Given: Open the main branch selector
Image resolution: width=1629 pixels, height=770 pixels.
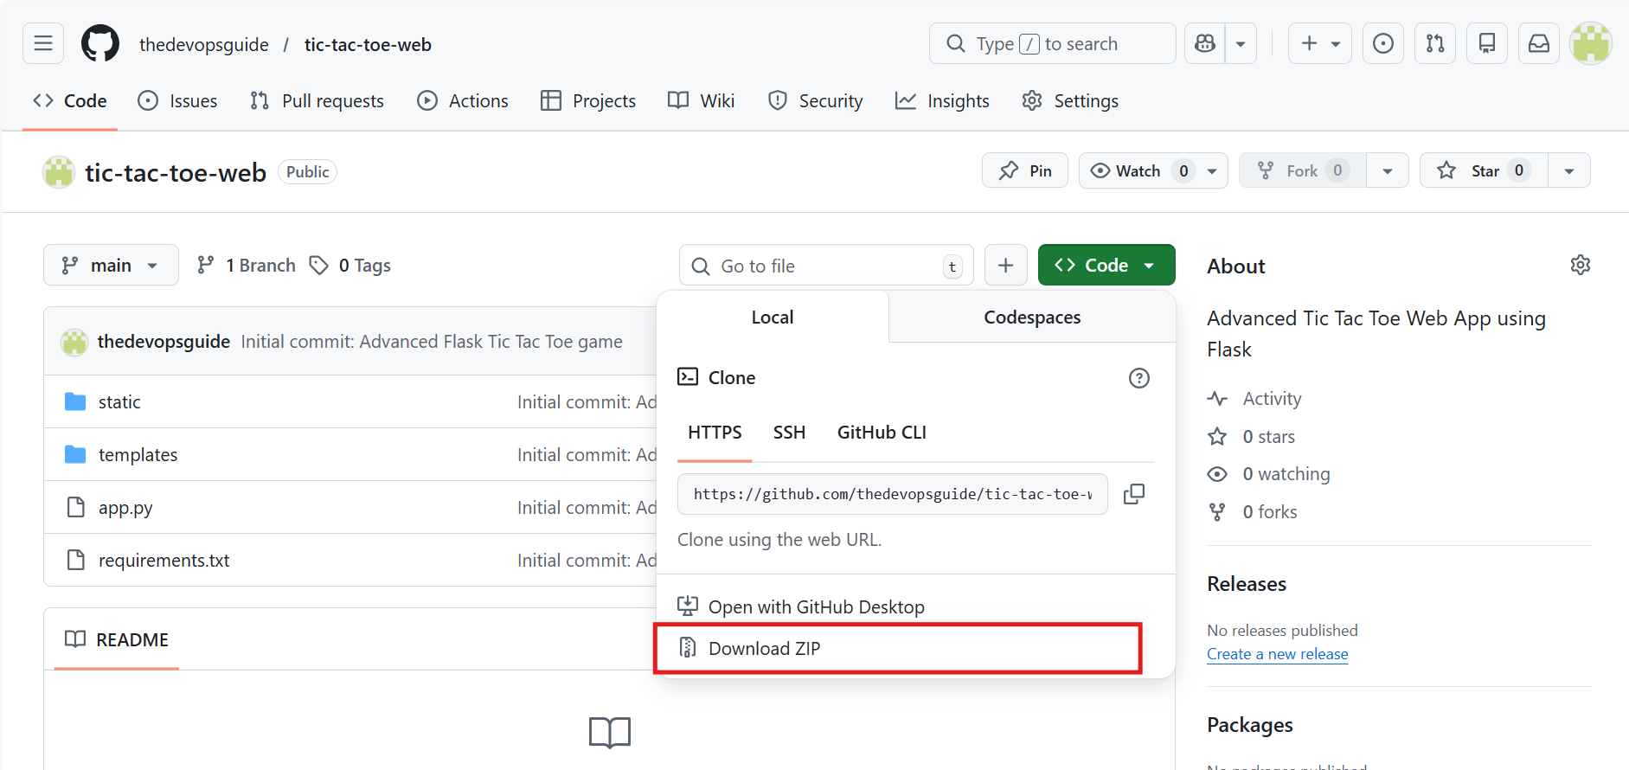Looking at the screenshot, I should (x=111, y=265).
